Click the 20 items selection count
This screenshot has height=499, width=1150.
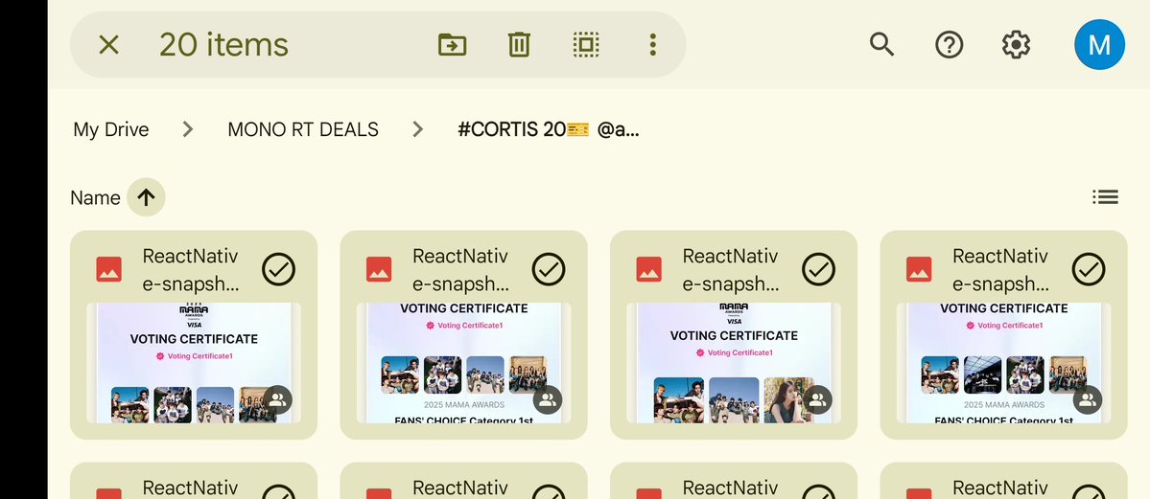223,45
